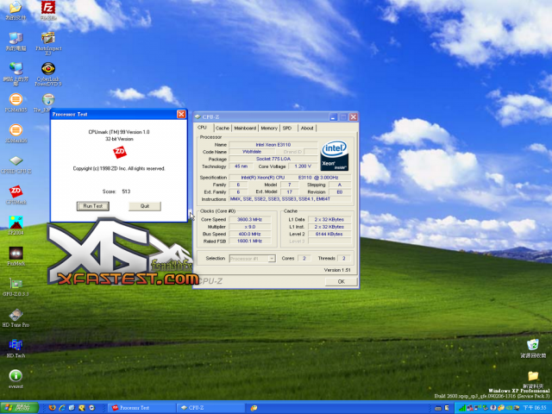
Task: Click the taskbar clock showing 06:55
Action: point(535,408)
